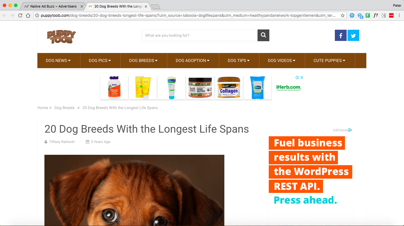Expand the Dog News menu
This screenshot has height=226, width=404.
(x=58, y=61)
